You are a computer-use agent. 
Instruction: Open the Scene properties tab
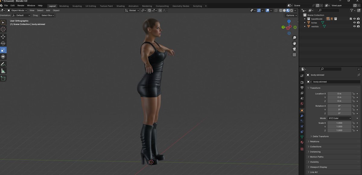tap(302, 98)
